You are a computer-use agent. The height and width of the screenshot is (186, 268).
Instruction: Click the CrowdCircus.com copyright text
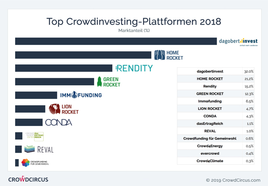pyautogui.click(x=233, y=180)
